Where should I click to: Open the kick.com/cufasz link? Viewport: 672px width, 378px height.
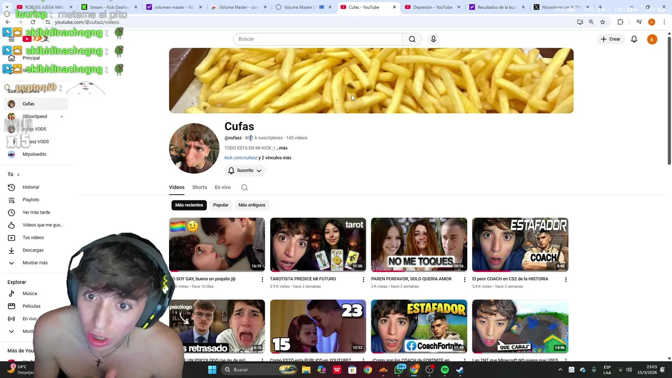pyautogui.click(x=241, y=157)
